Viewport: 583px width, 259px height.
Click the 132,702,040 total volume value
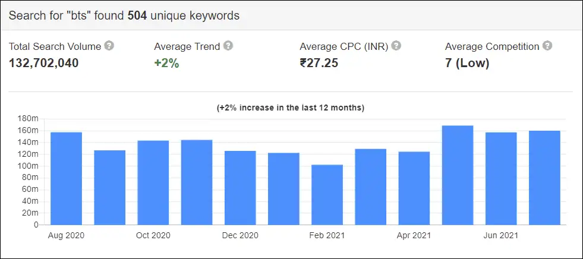44,63
